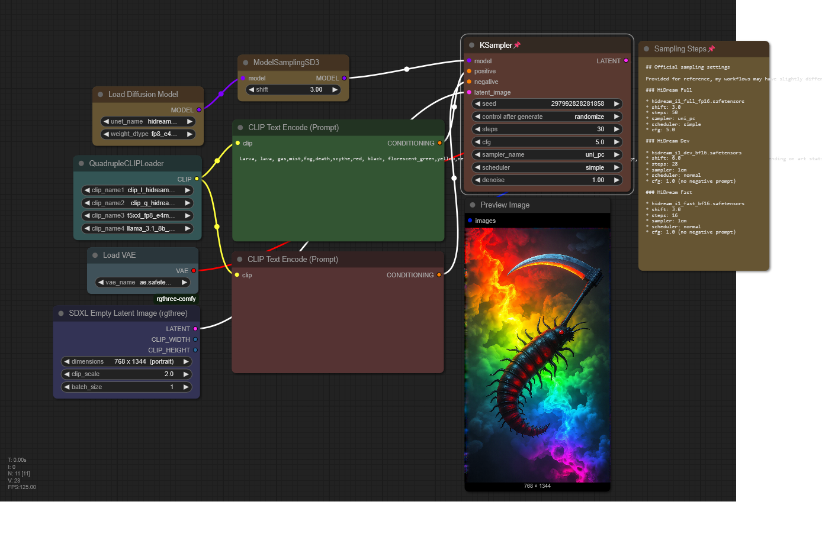
Task: Click the pin icon on KSampler title
Action: coord(517,46)
